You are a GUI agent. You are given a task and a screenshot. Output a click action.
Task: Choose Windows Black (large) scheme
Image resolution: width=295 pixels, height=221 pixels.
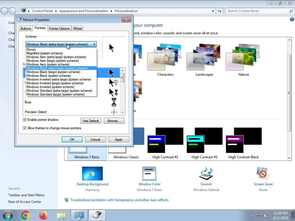(x=61, y=72)
